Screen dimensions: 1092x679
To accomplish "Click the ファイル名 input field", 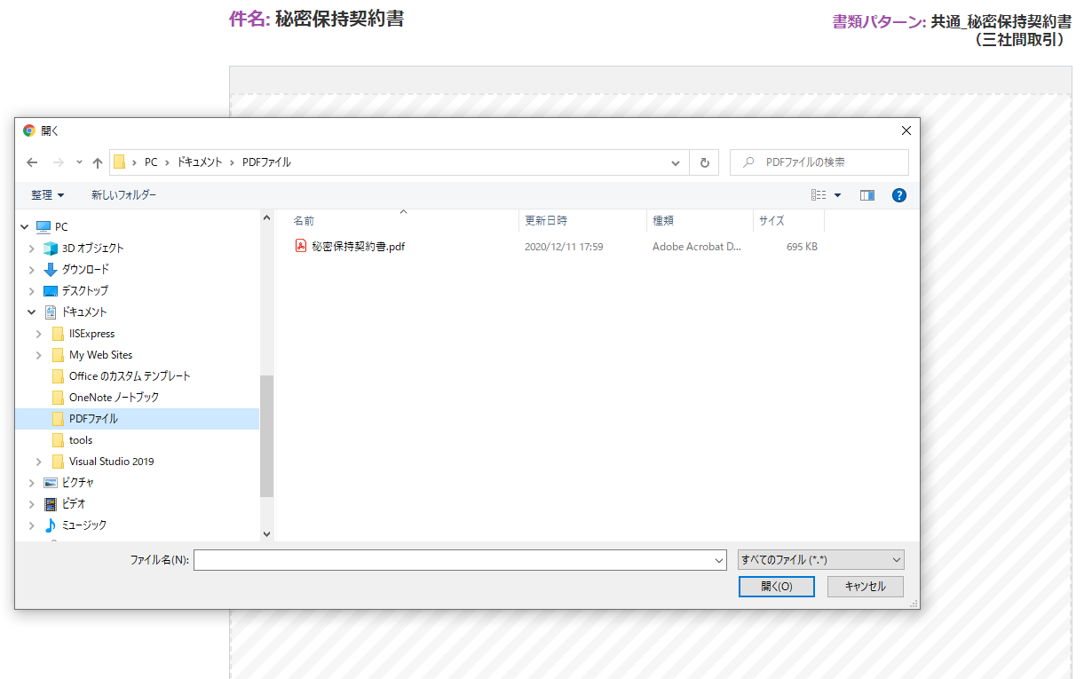I will pos(453,560).
